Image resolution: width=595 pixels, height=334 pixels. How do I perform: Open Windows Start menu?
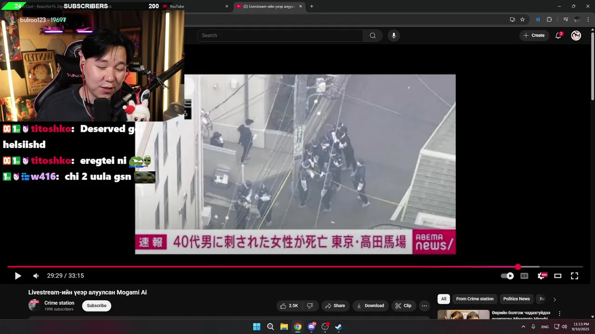257,327
